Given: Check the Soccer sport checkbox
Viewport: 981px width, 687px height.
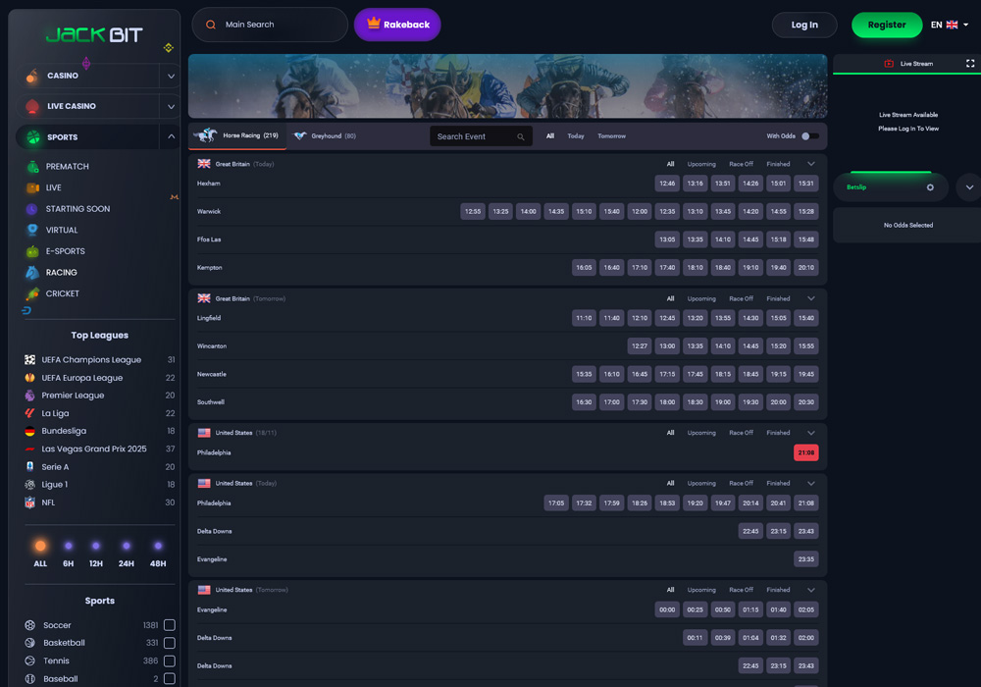Looking at the screenshot, I should (x=170, y=625).
